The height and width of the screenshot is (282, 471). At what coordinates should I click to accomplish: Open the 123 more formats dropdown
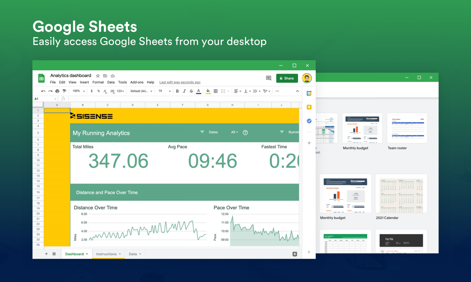click(120, 91)
